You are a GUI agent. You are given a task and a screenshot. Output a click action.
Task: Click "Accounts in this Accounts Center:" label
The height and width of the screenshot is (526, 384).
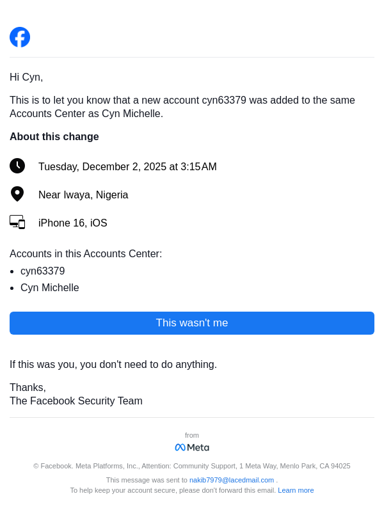click(86, 253)
